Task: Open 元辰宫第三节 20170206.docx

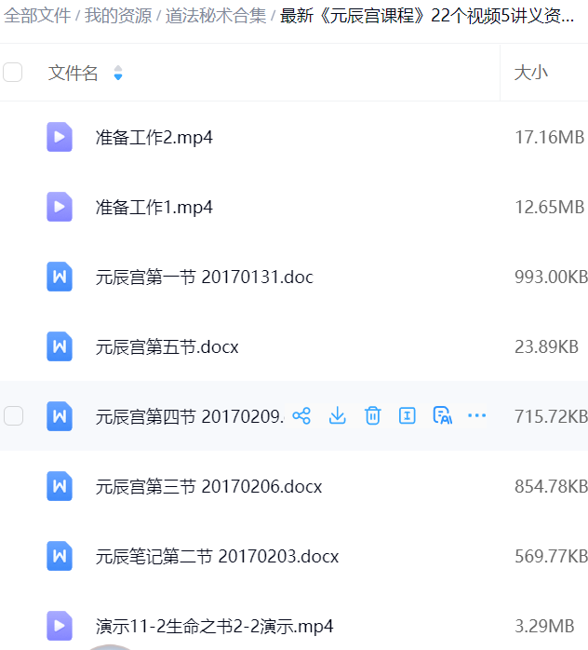Action: [x=208, y=486]
